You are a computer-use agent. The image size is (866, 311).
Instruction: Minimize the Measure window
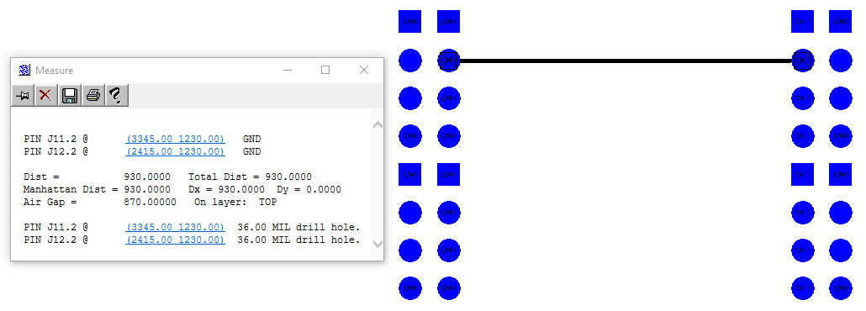click(x=288, y=70)
